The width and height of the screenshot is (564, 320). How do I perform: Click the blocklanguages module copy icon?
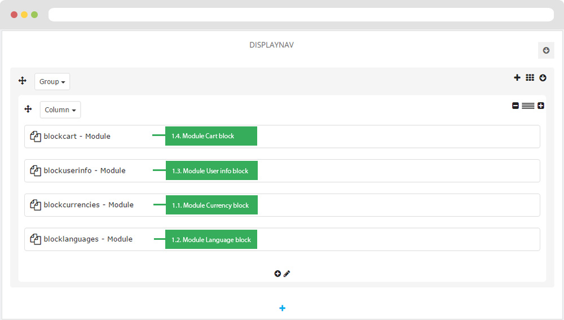pyautogui.click(x=35, y=239)
